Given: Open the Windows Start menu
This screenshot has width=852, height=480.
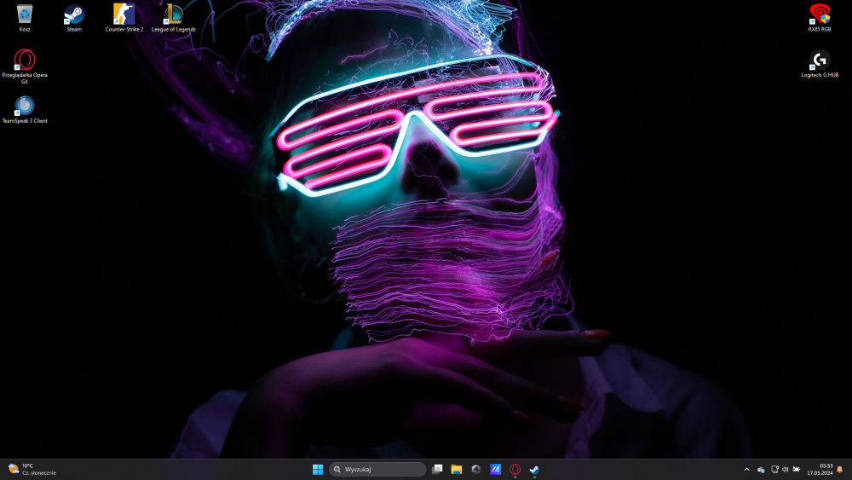Looking at the screenshot, I should click(318, 469).
